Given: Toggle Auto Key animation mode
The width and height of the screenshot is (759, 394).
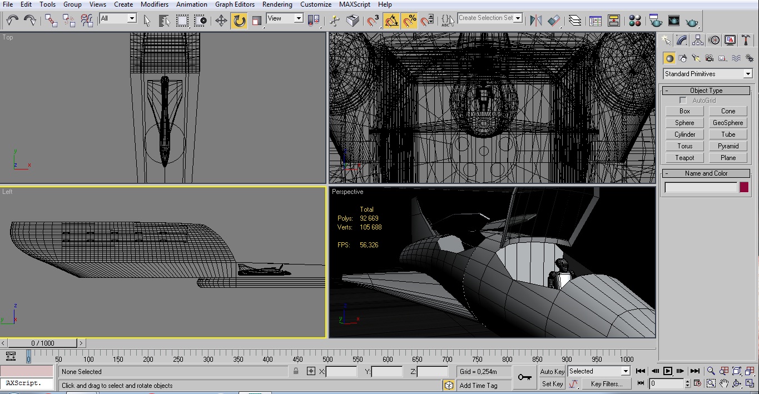Looking at the screenshot, I should point(552,371).
